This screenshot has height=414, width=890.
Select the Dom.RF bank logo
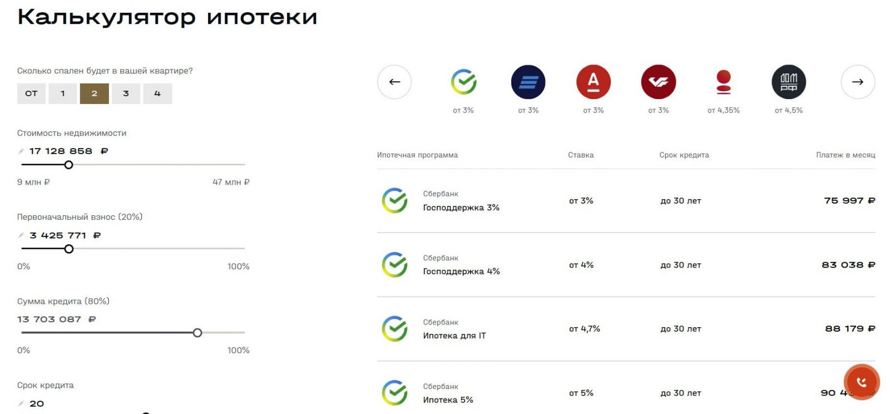pyautogui.click(x=789, y=82)
